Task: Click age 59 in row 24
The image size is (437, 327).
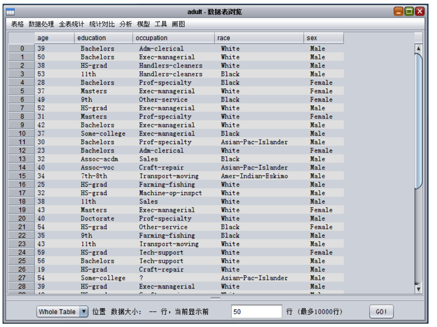Action: [41, 253]
